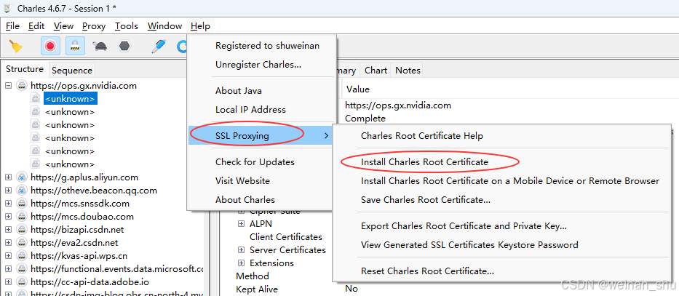Open the Edit menu
This screenshot has width=679, height=296.
coord(36,26)
